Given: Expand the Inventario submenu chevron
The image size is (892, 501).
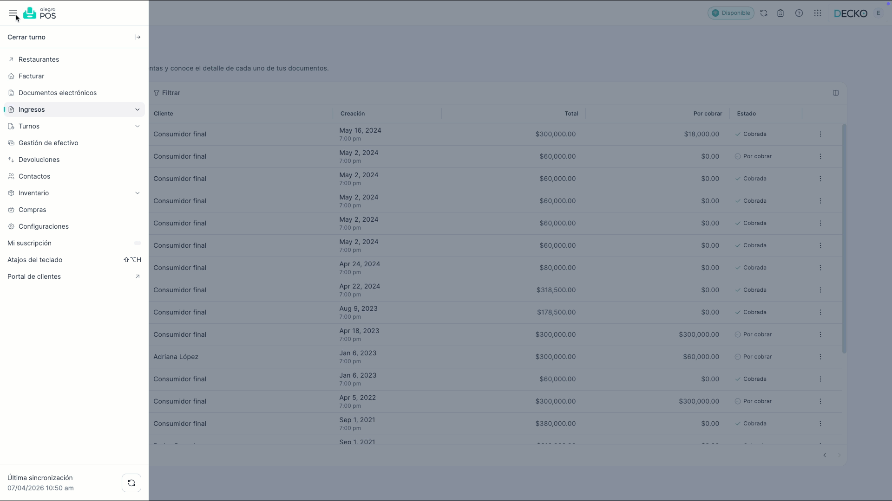Looking at the screenshot, I should [x=138, y=193].
